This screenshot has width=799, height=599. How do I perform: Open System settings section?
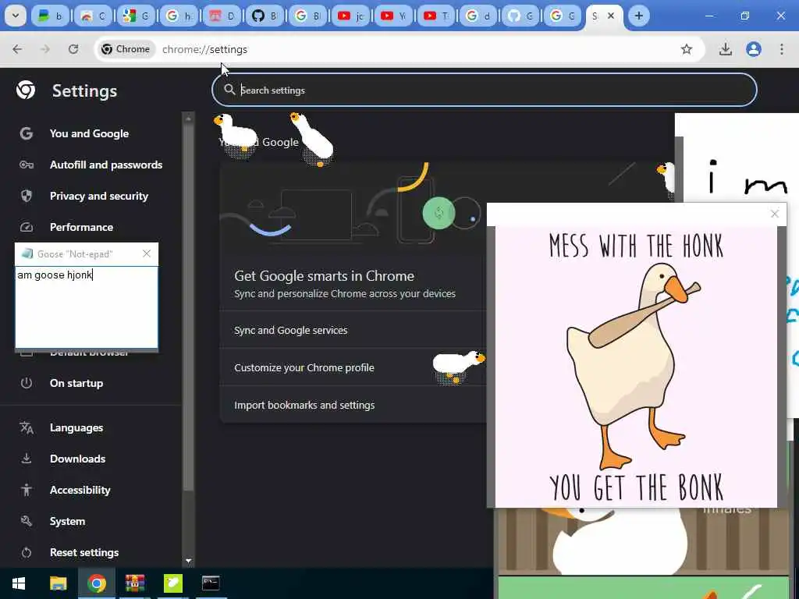[x=67, y=521]
